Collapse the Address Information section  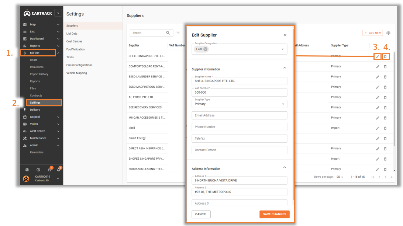[x=285, y=167]
